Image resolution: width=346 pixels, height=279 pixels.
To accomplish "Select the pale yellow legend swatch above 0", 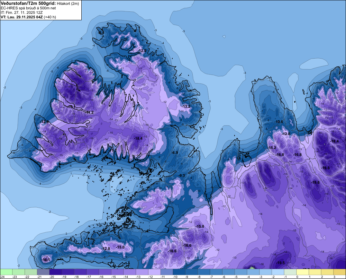I will [x=303, y=272].
